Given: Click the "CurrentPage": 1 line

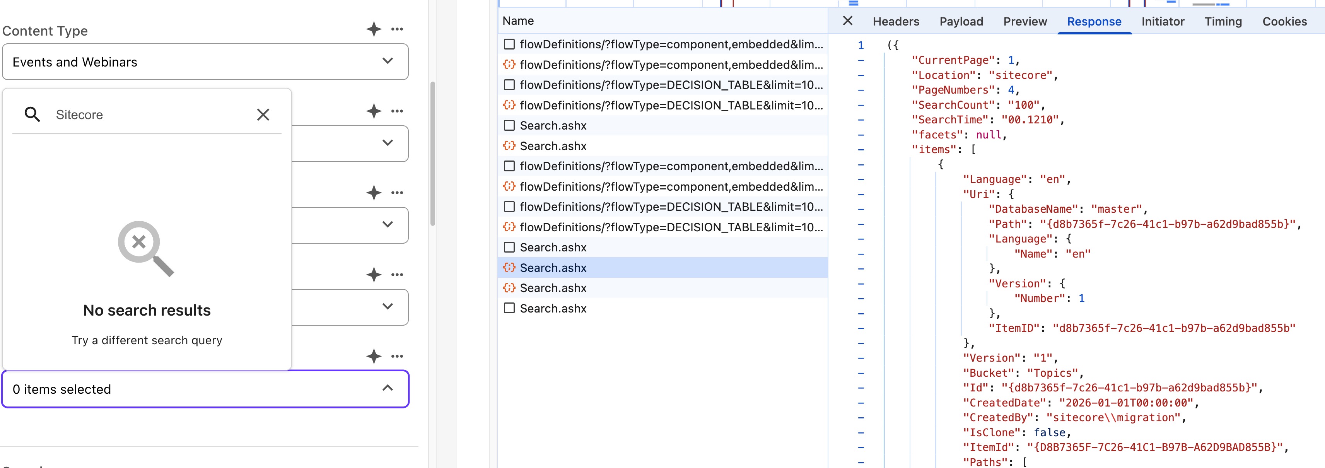Looking at the screenshot, I should coord(965,60).
